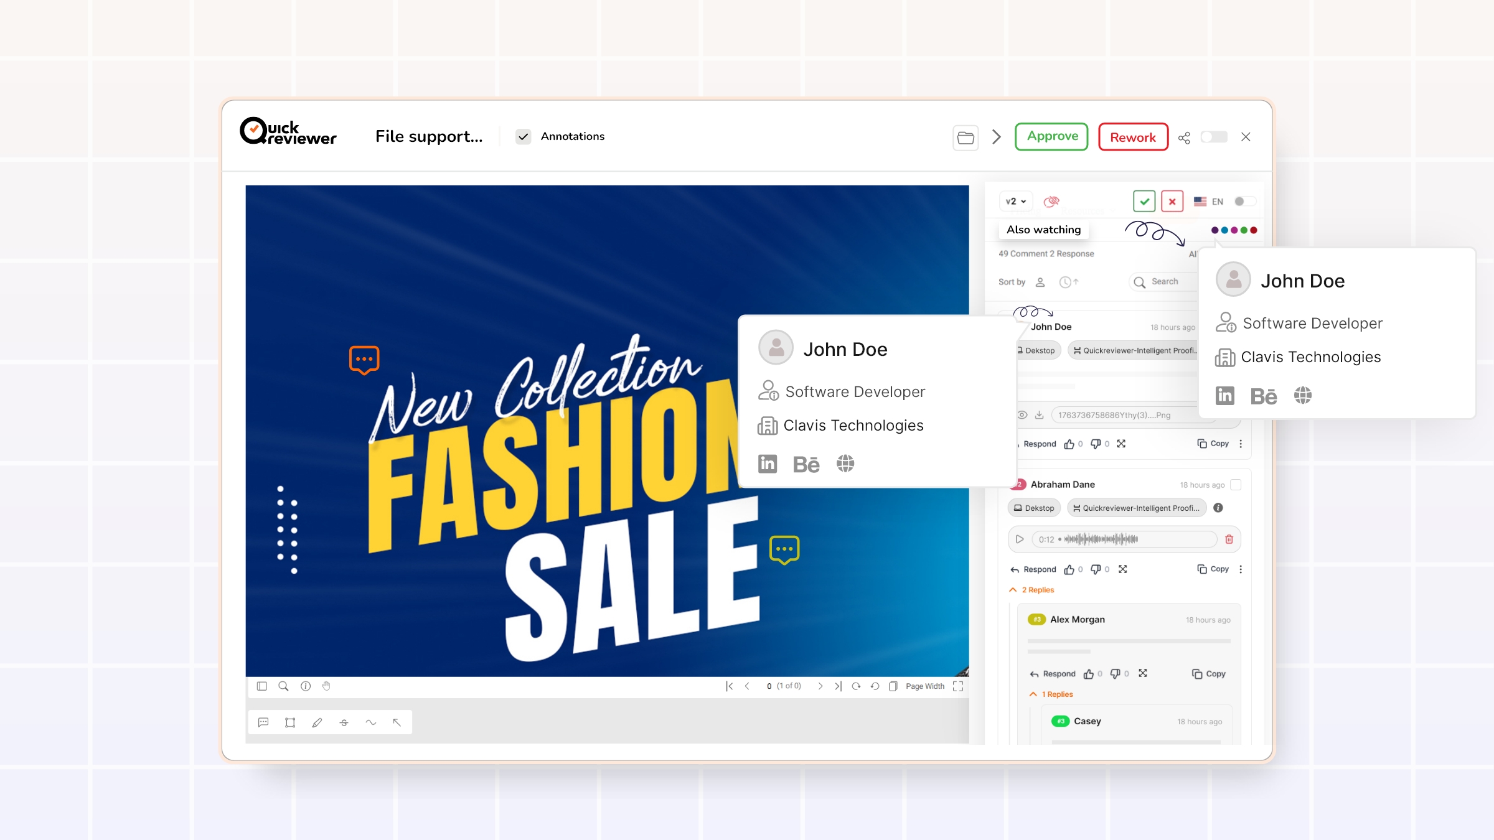Click the fullscreen icon next to Page Width
Image resolution: width=1494 pixels, height=840 pixels.
pyautogui.click(x=958, y=686)
